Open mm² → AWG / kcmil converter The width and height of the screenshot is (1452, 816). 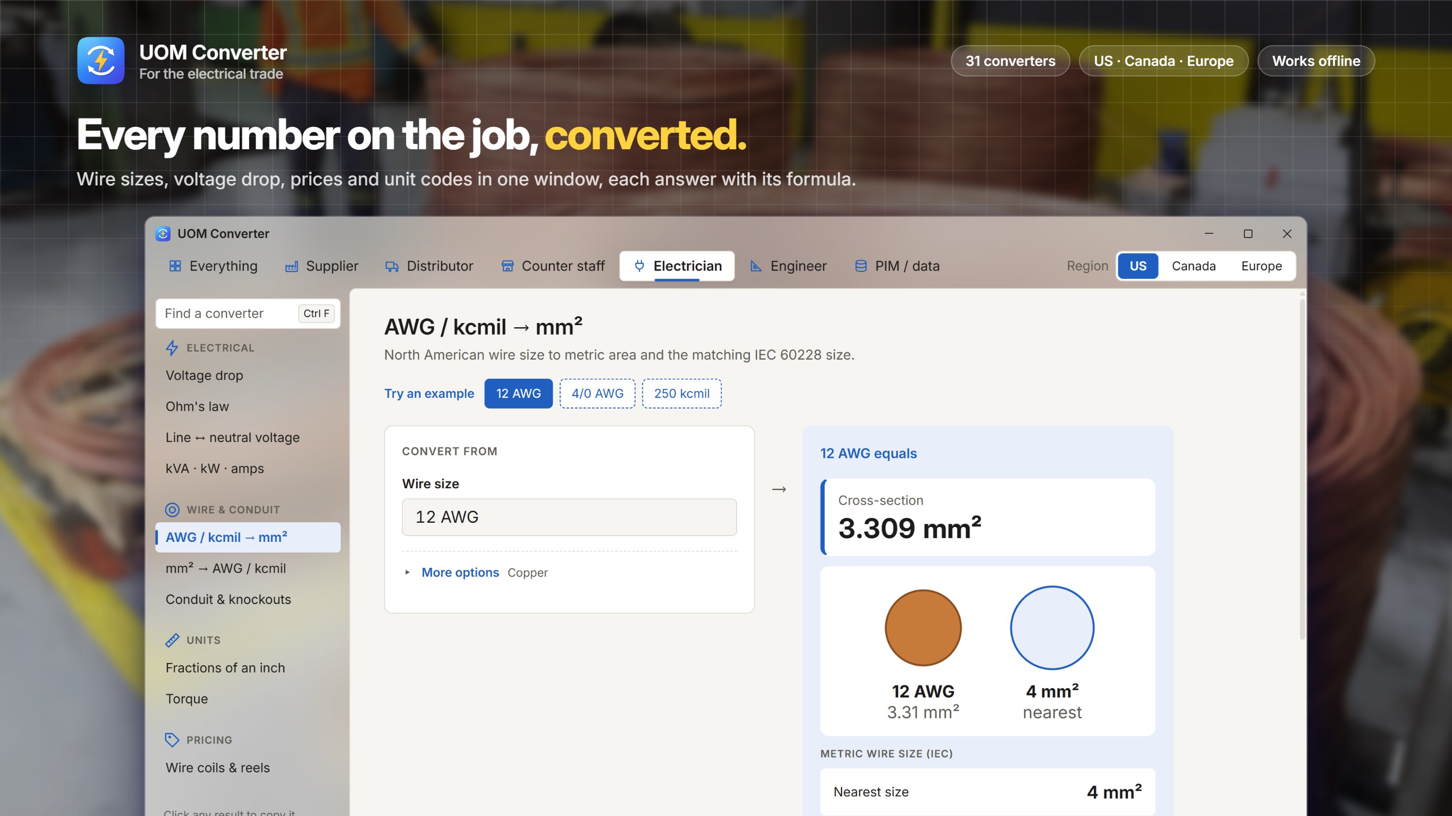(x=248, y=568)
